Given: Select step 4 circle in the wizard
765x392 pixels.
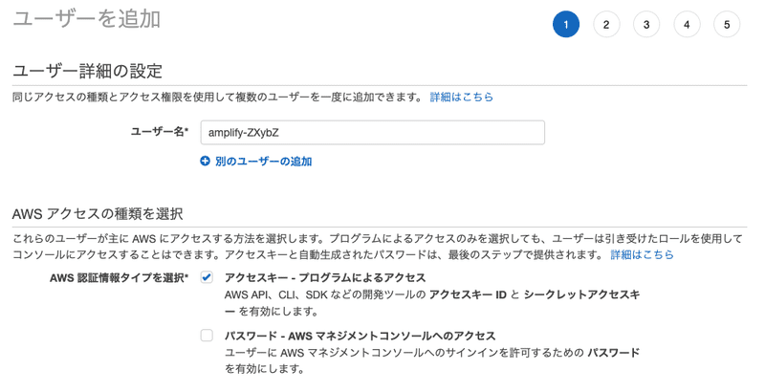Looking at the screenshot, I should click(x=687, y=24).
